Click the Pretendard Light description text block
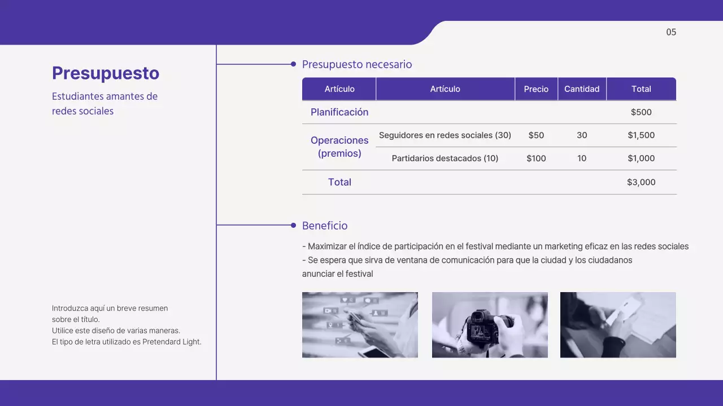This screenshot has height=406, width=723. [126, 325]
